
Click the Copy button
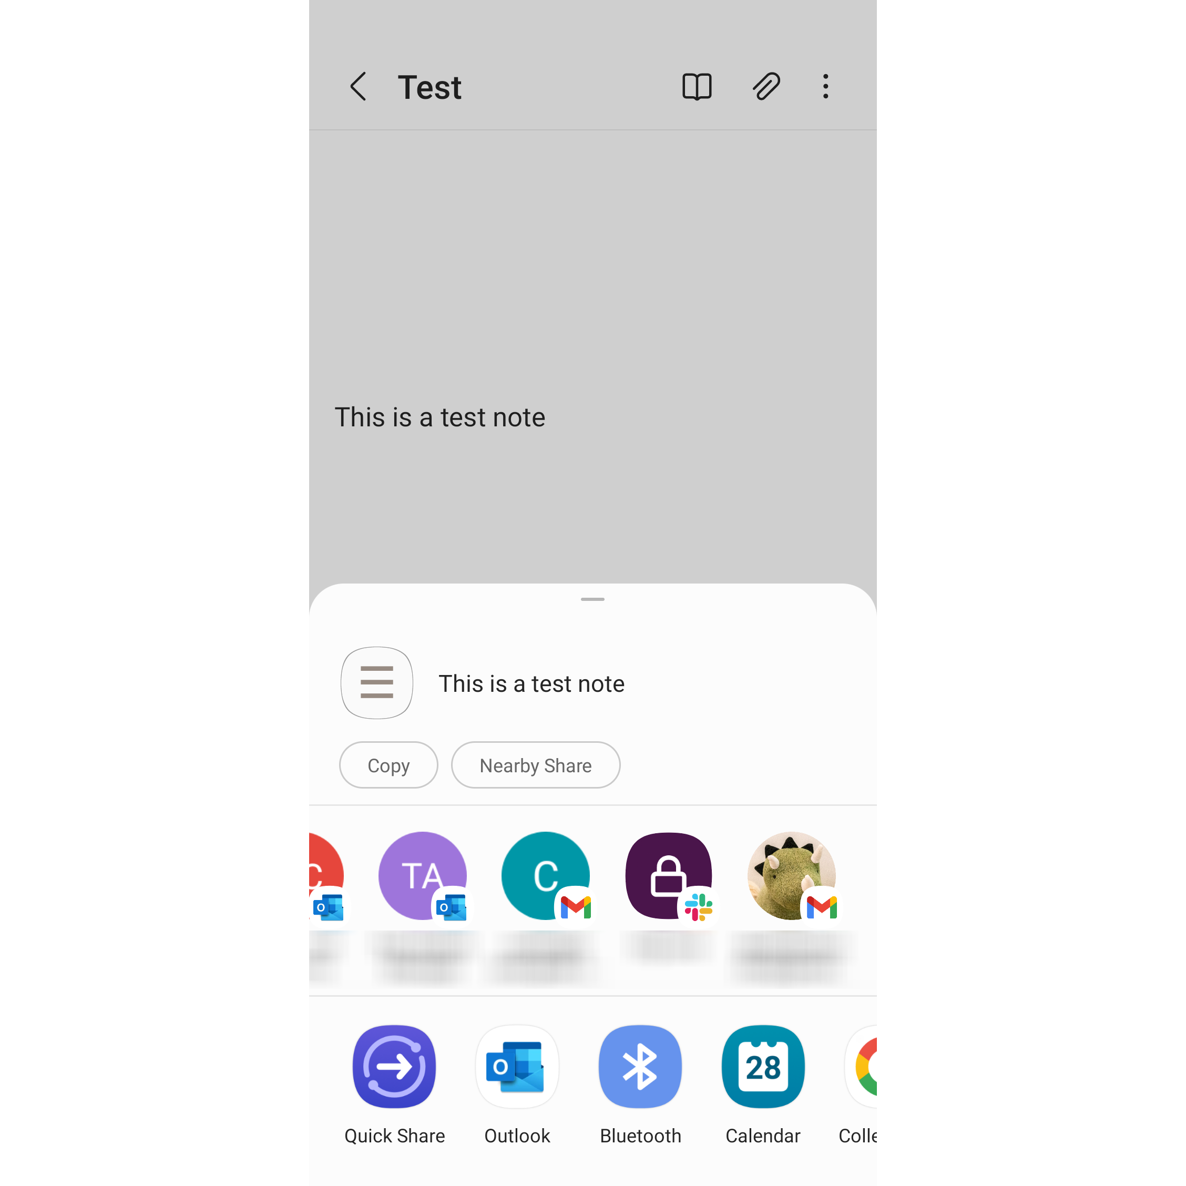[388, 765]
